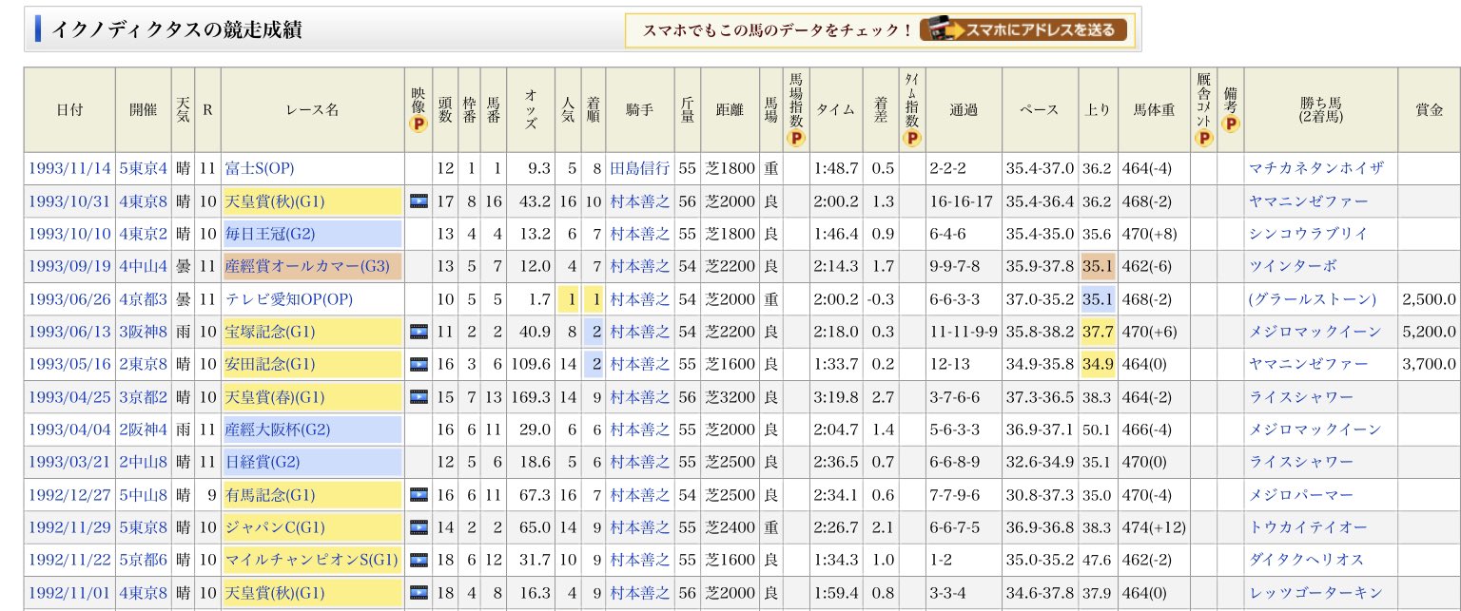Click the P icon under 厩舎コメント header
1461x611 pixels.
click(x=1203, y=139)
